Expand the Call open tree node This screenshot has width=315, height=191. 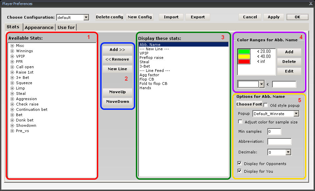click(x=12, y=67)
